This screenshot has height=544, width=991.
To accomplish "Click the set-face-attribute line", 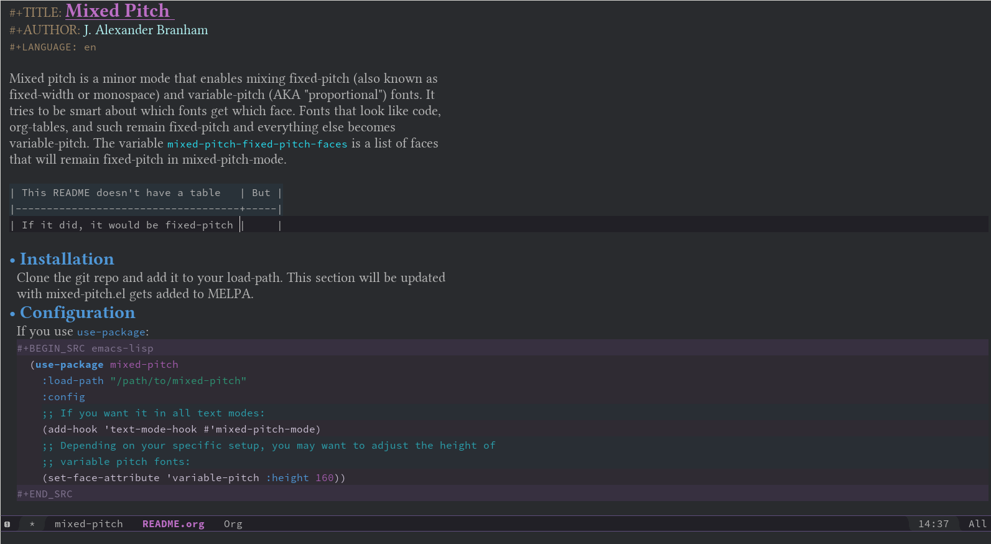I will click(193, 478).
